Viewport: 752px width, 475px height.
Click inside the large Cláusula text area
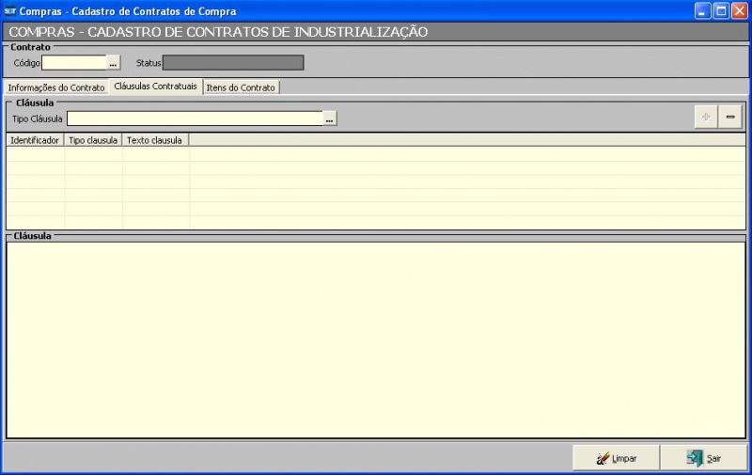[376, 339]
